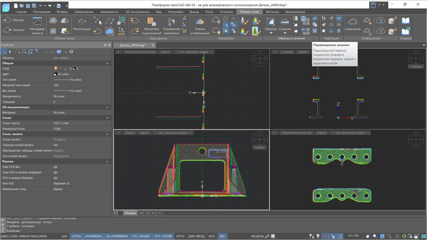Open the A4 layout tab
427x240 pixels.
point(141,213)
